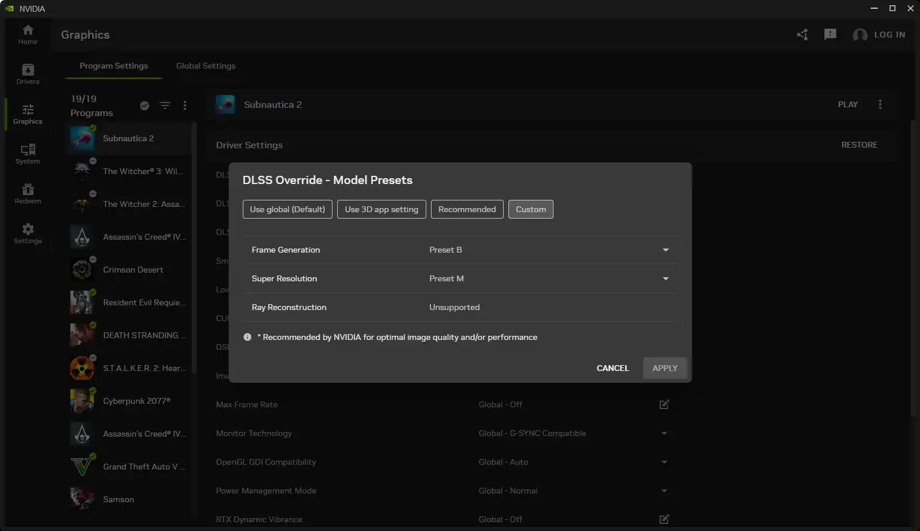The width and height of the screenshot is (920, 531).
Task: Click Subnautica 2 header game icon
Action: coord(225,104)
